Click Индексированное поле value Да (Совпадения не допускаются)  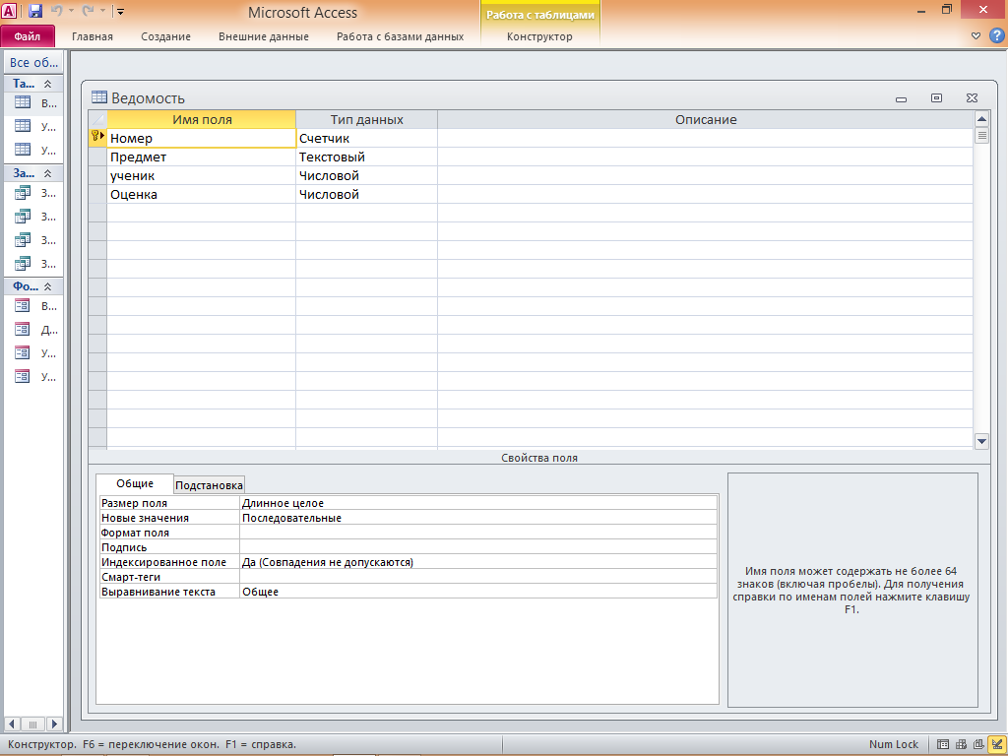(478, 562)
